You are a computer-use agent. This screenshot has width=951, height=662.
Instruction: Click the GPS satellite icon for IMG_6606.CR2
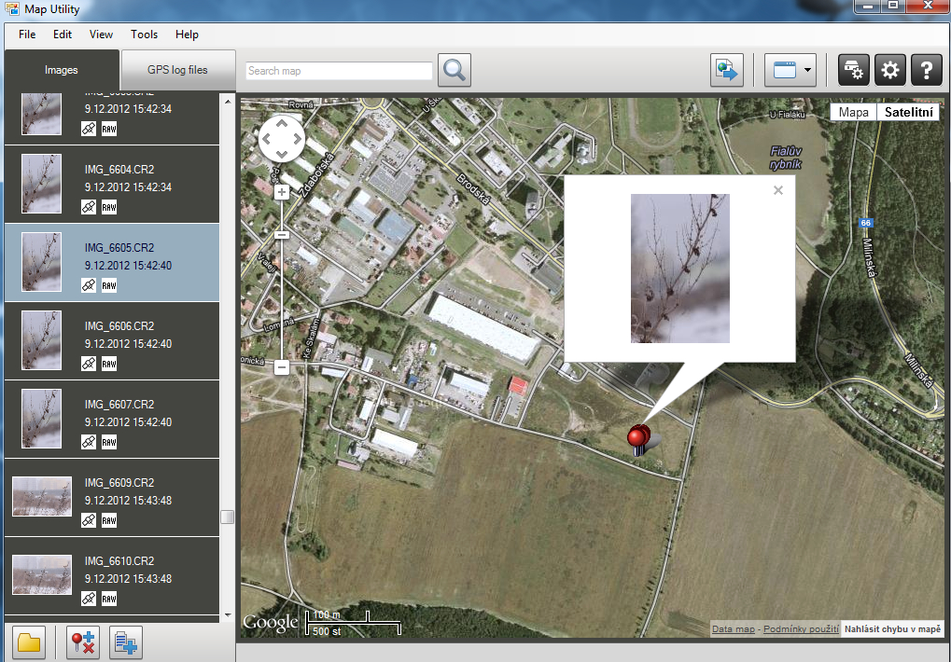click(x=89, y=364)
